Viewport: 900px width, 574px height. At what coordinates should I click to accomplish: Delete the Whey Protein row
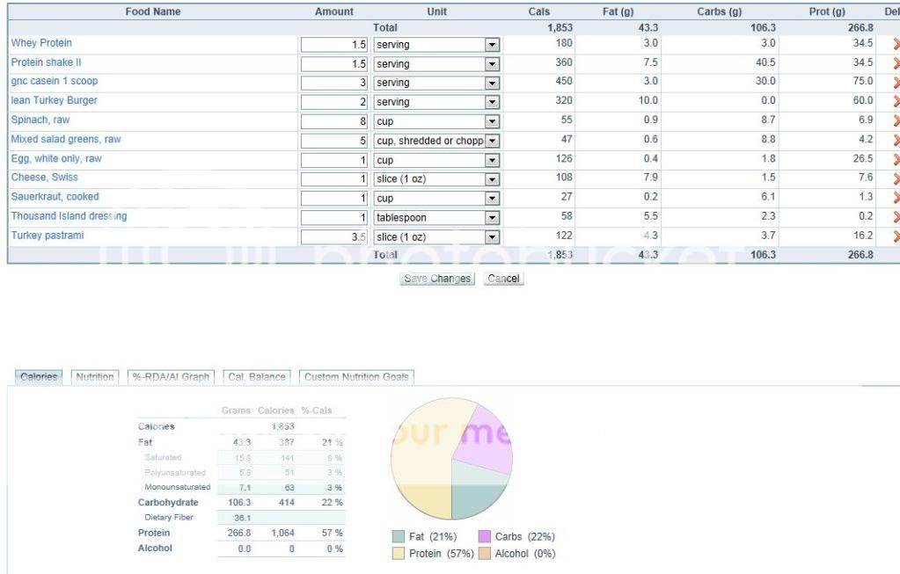pos(896,44)
